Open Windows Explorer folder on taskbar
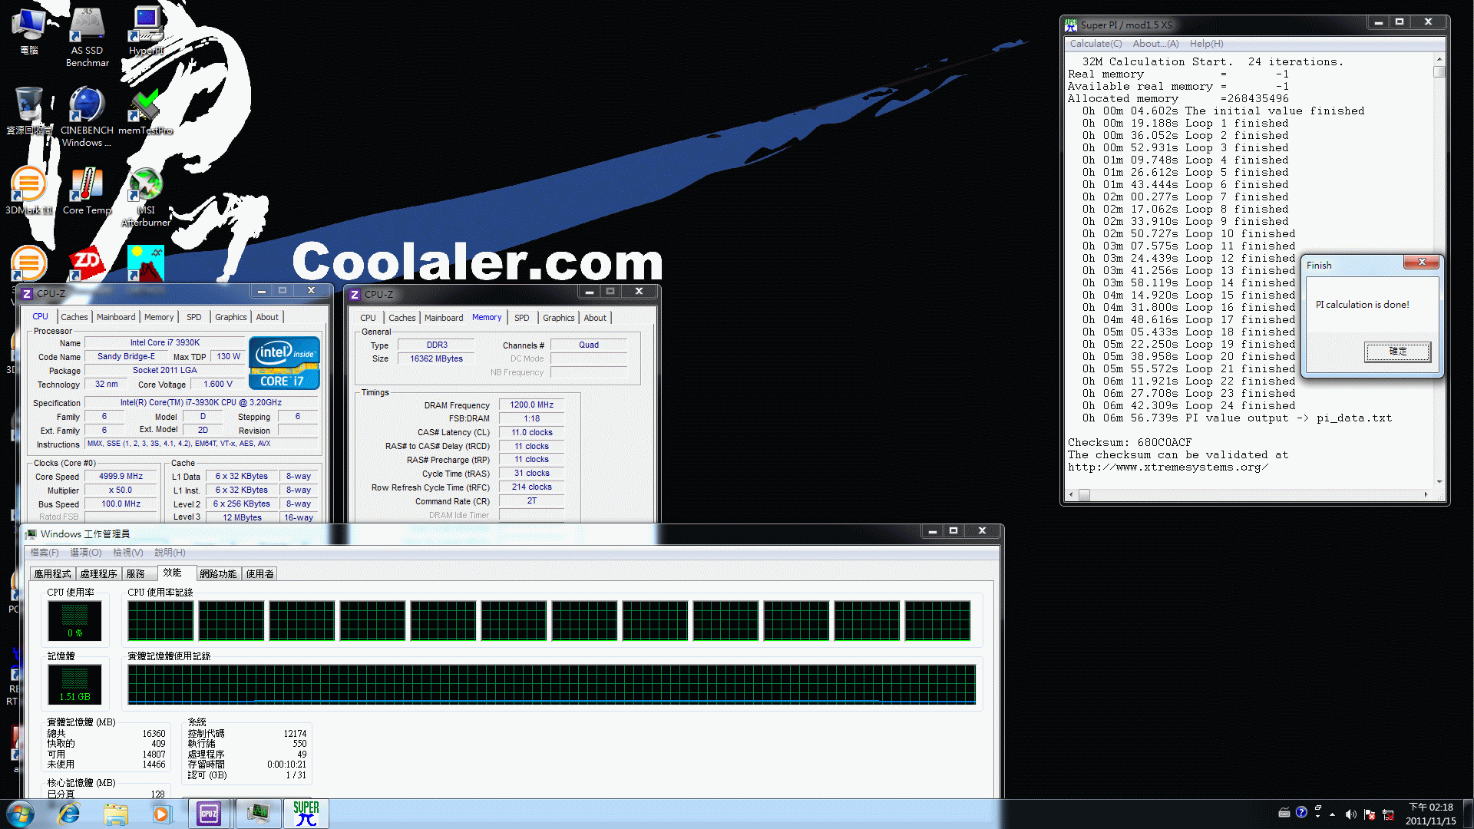 (x=116, y=814)
